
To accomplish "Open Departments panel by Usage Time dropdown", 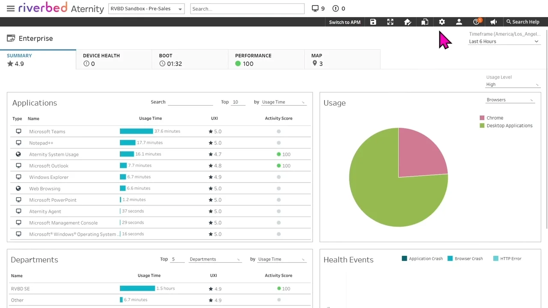I will coord(282,259).
